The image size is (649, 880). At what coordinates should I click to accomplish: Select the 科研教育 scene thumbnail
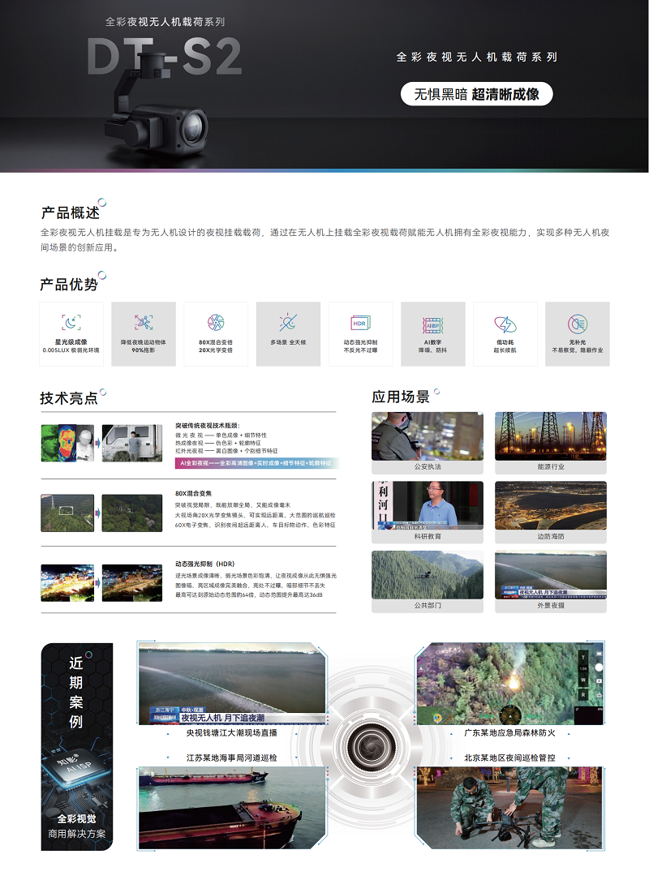(428, 506)
